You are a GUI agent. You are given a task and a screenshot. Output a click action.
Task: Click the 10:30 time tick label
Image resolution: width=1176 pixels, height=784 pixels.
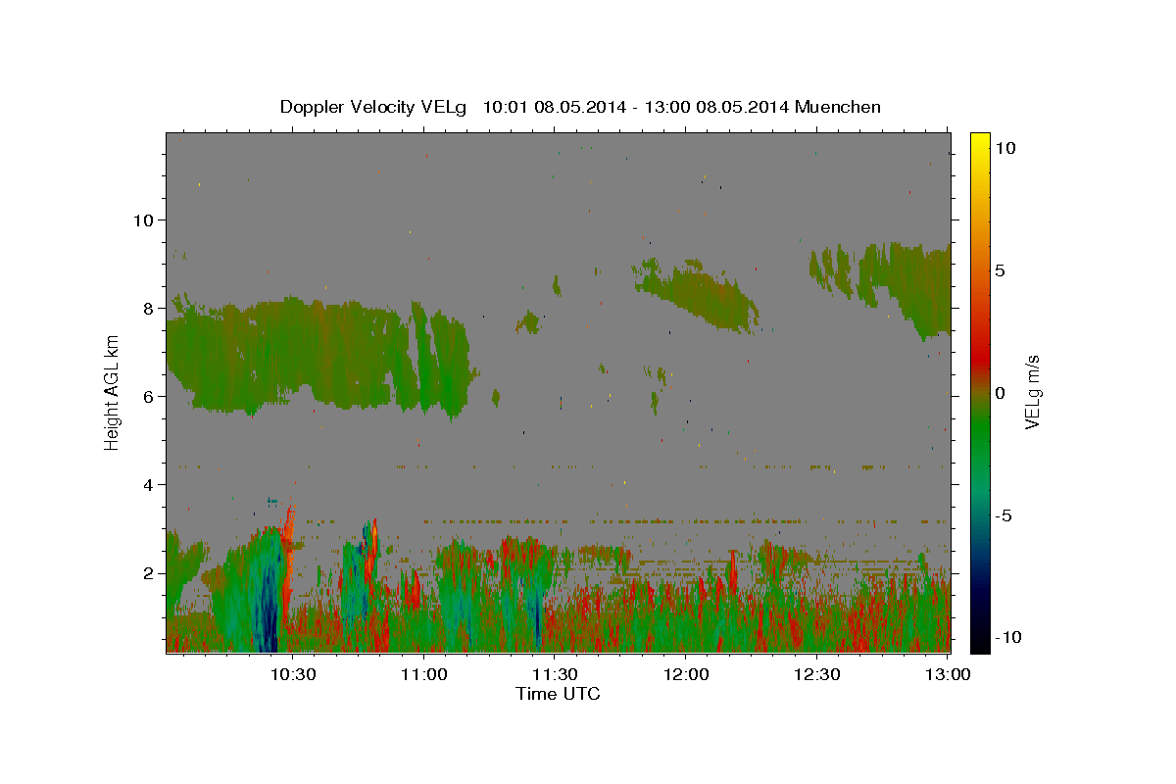click(x=293, y=674)
